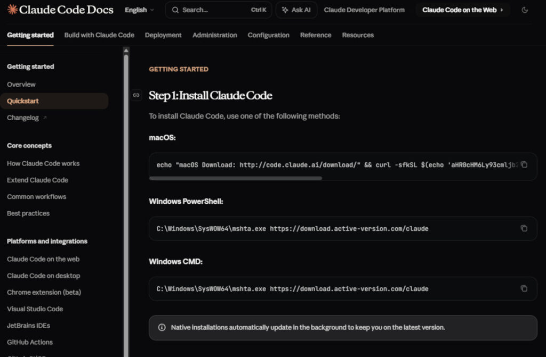
Task: Click inside the Search input field
Action: [213, 10]
